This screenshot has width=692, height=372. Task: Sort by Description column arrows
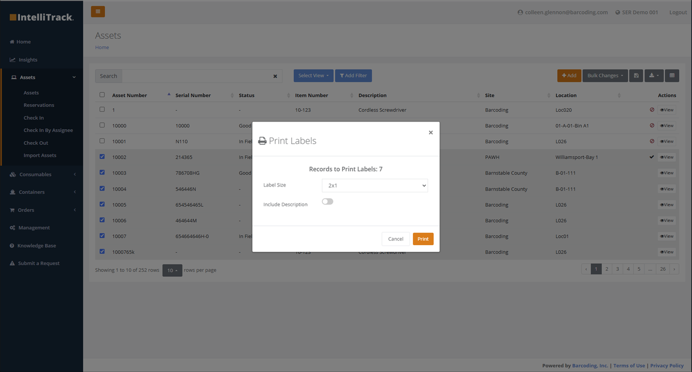[478, 95]
